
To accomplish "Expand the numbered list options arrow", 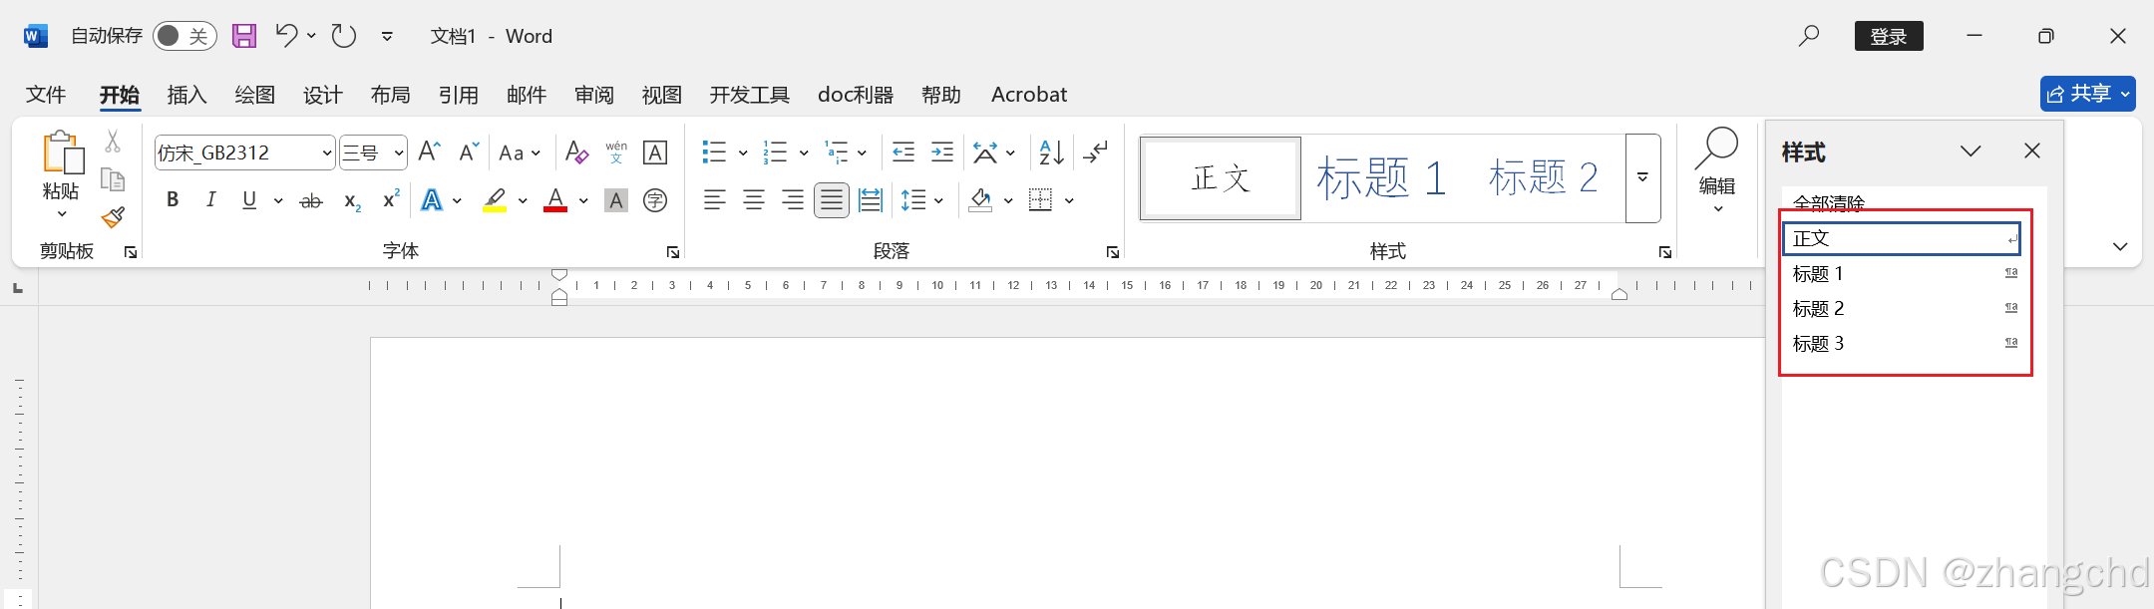I will (804, 152).
